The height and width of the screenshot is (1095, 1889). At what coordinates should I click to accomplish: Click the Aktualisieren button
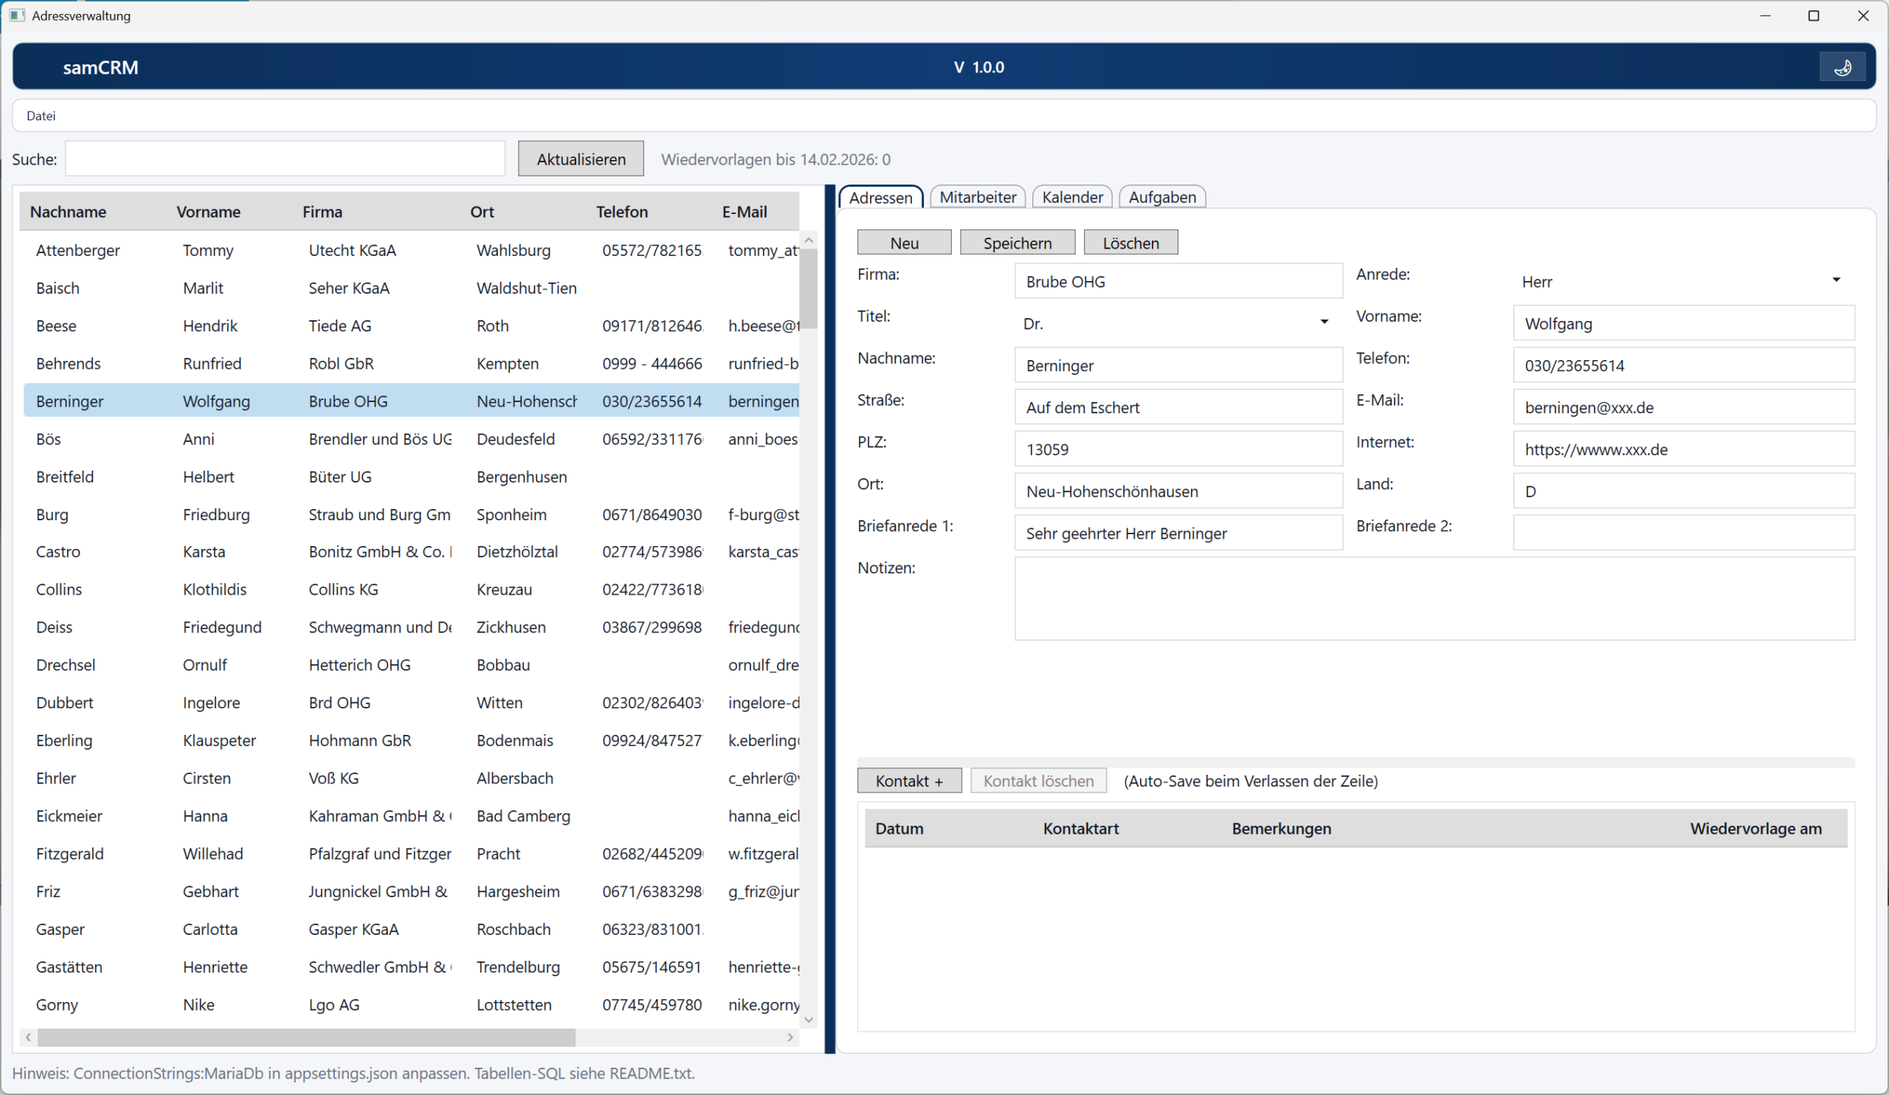tap(580, 159)
